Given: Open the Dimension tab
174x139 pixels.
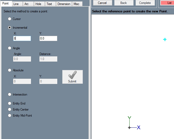Looking at the screenshot, I should [x=64, y=4].
